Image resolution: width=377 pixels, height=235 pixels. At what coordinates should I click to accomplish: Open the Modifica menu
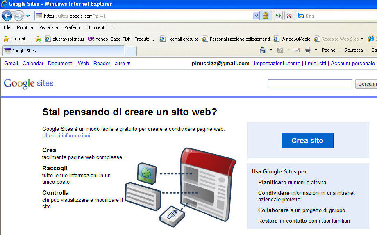(x=25, y=27)
